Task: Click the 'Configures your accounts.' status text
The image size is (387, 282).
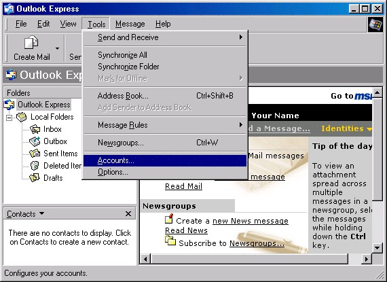Action: pyautogui.click(x=45, y=273)
